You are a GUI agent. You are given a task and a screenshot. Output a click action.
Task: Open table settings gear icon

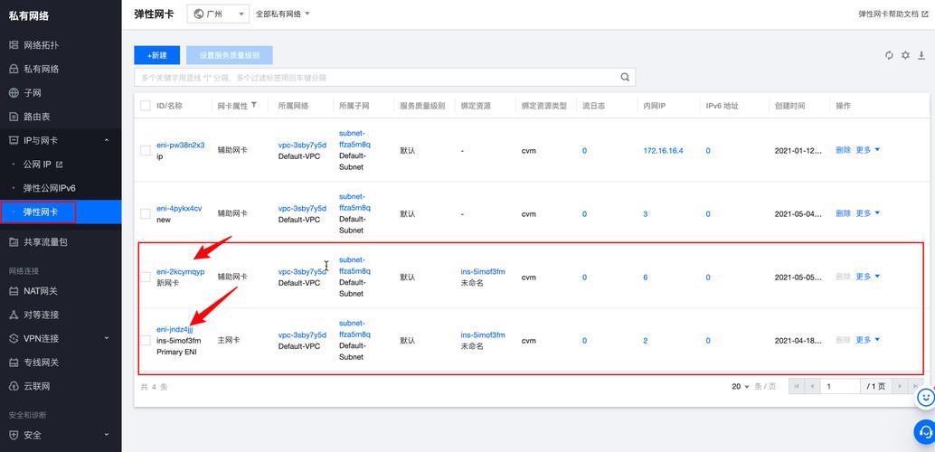905,55
